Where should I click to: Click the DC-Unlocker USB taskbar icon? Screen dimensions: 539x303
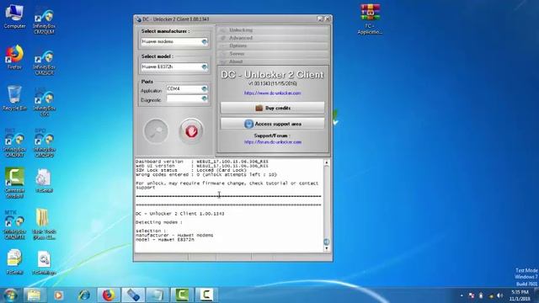click(133, 295)
